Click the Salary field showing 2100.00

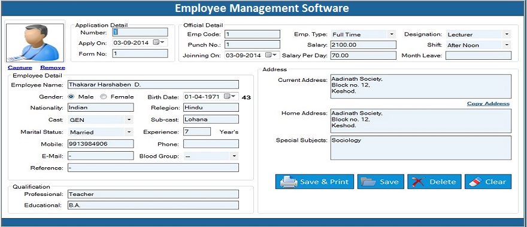pos(364,45)
